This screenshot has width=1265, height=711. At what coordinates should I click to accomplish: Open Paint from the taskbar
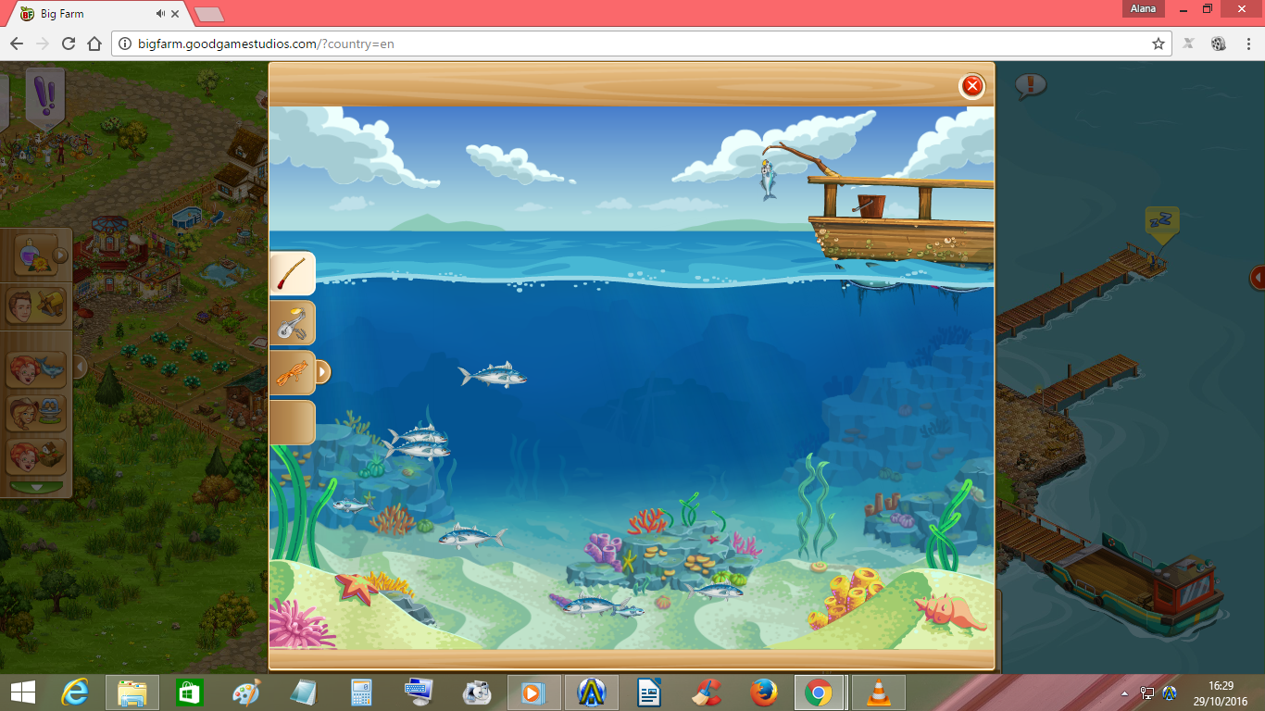click(x=245, y=692)
